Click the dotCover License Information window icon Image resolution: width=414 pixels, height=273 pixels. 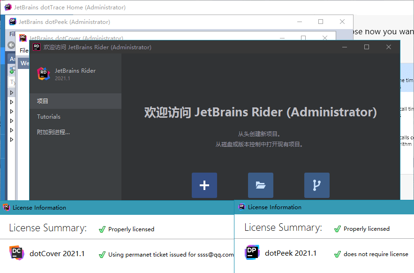7,207
